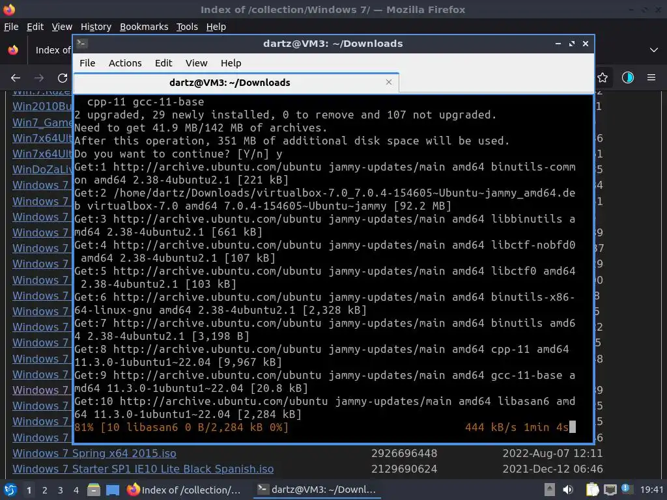Open Firefox History menu
Image resolution: width=667 pixels, height=500 pixels.
tap(96, 26)
